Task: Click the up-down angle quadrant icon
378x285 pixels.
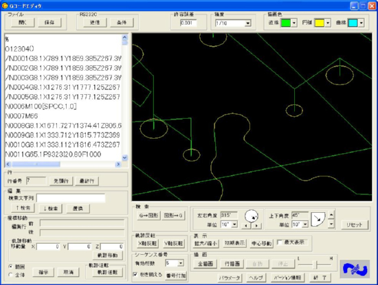Action: coord(318,219)
